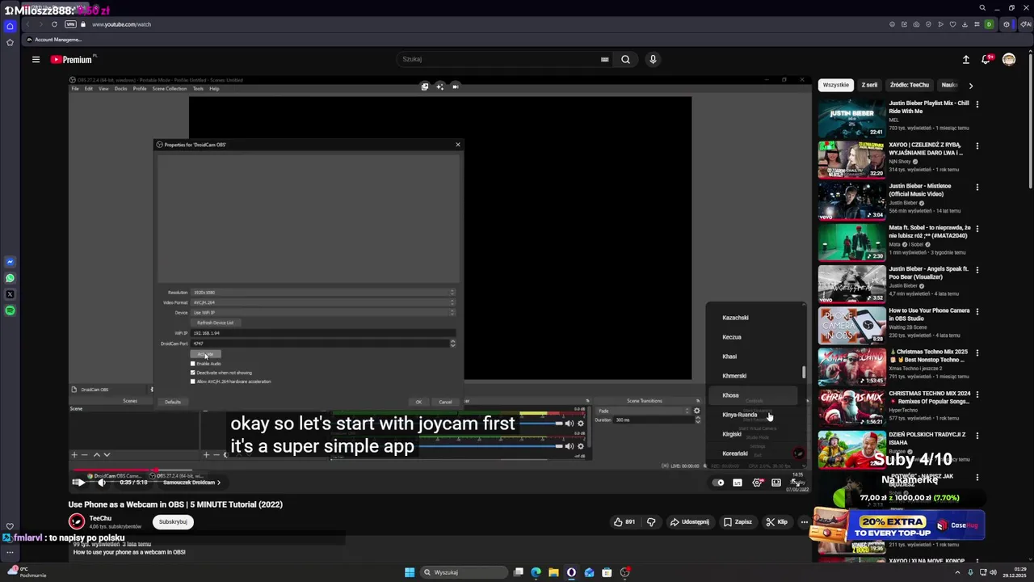
Task: Go back with browser back arrow
Action: [27, 24]
